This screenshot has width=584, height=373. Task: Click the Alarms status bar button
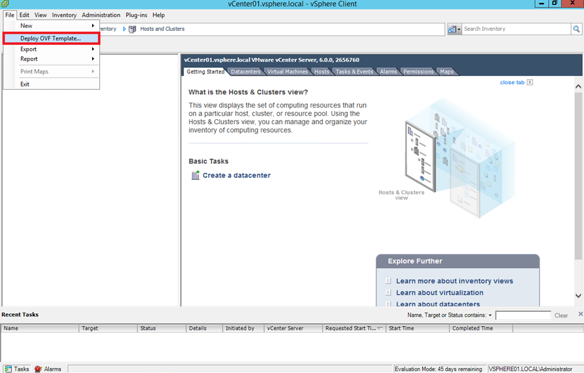coord(48,369)
